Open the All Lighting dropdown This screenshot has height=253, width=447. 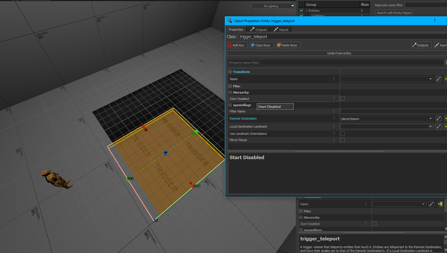292,6
